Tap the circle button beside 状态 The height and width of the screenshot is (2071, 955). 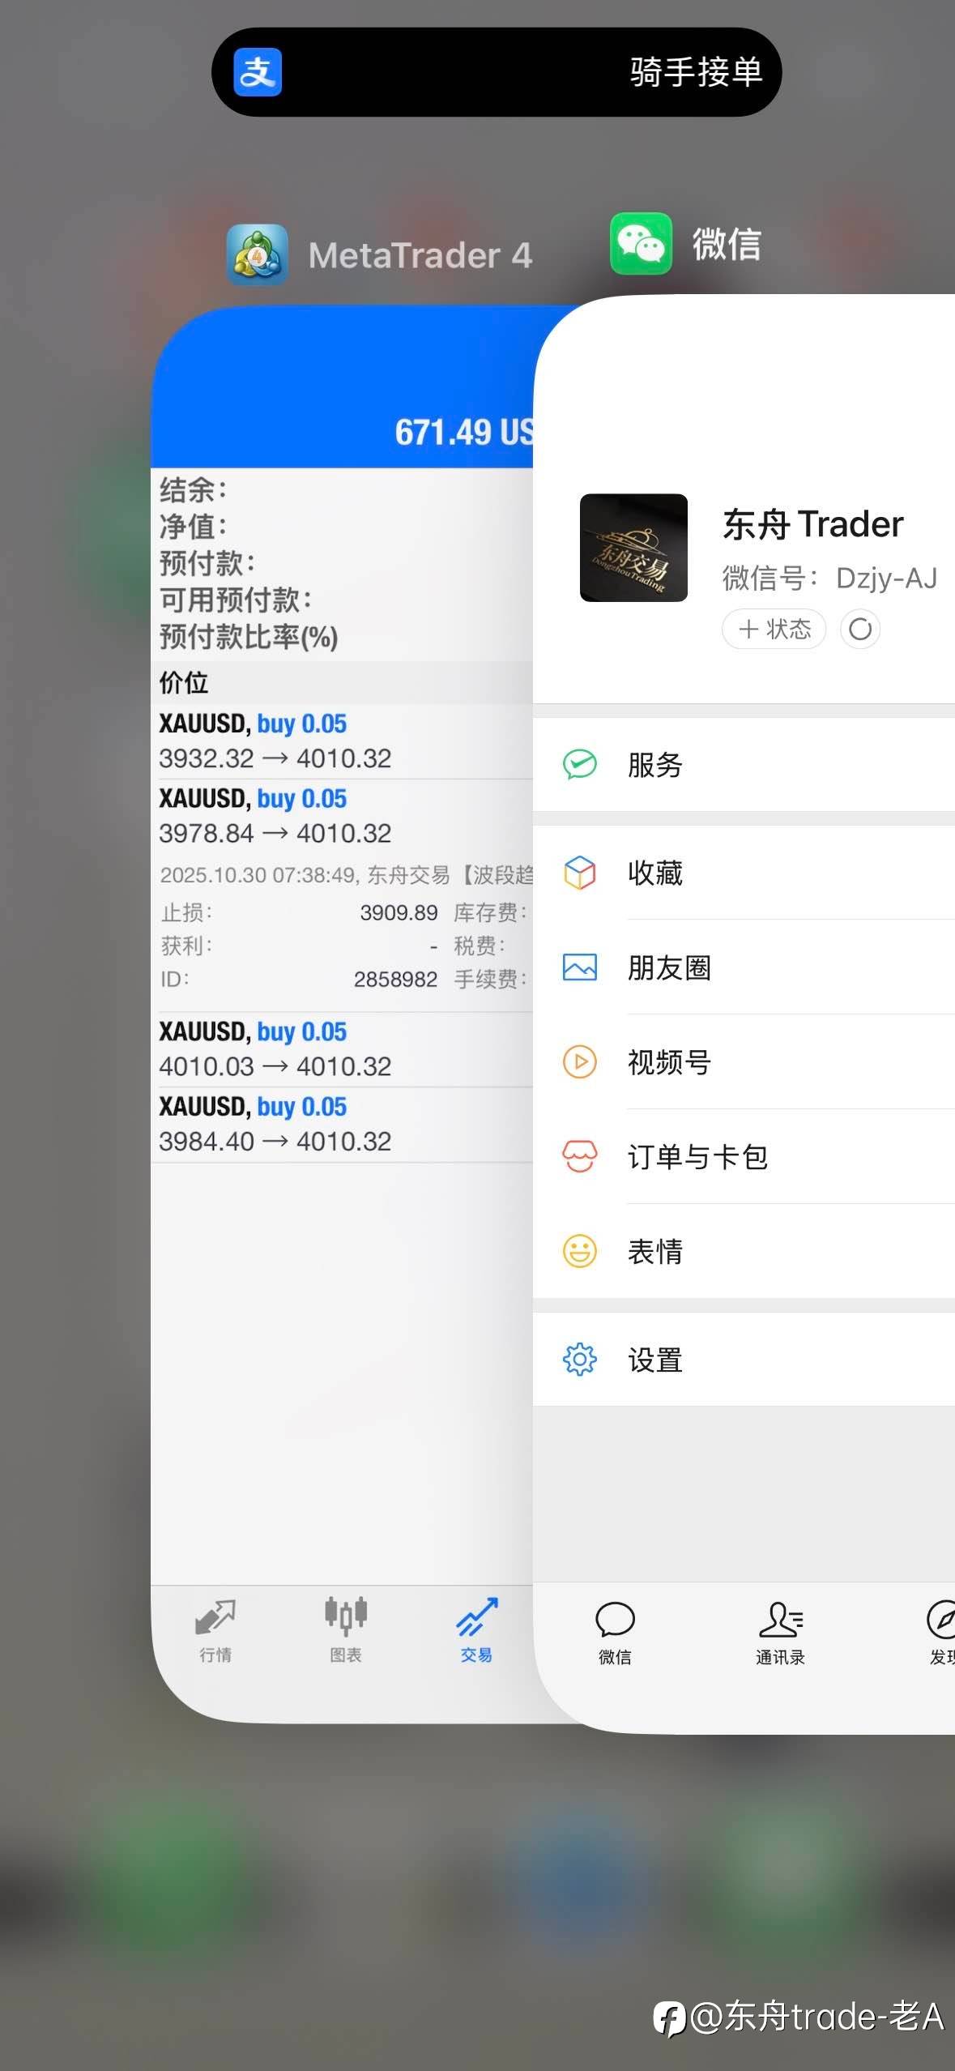coord(860,629)
